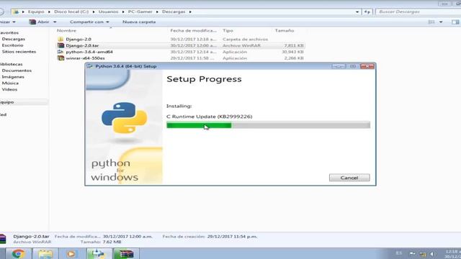
Task: Expand the Abrir dropdown arrow
Action: (55, 22)
